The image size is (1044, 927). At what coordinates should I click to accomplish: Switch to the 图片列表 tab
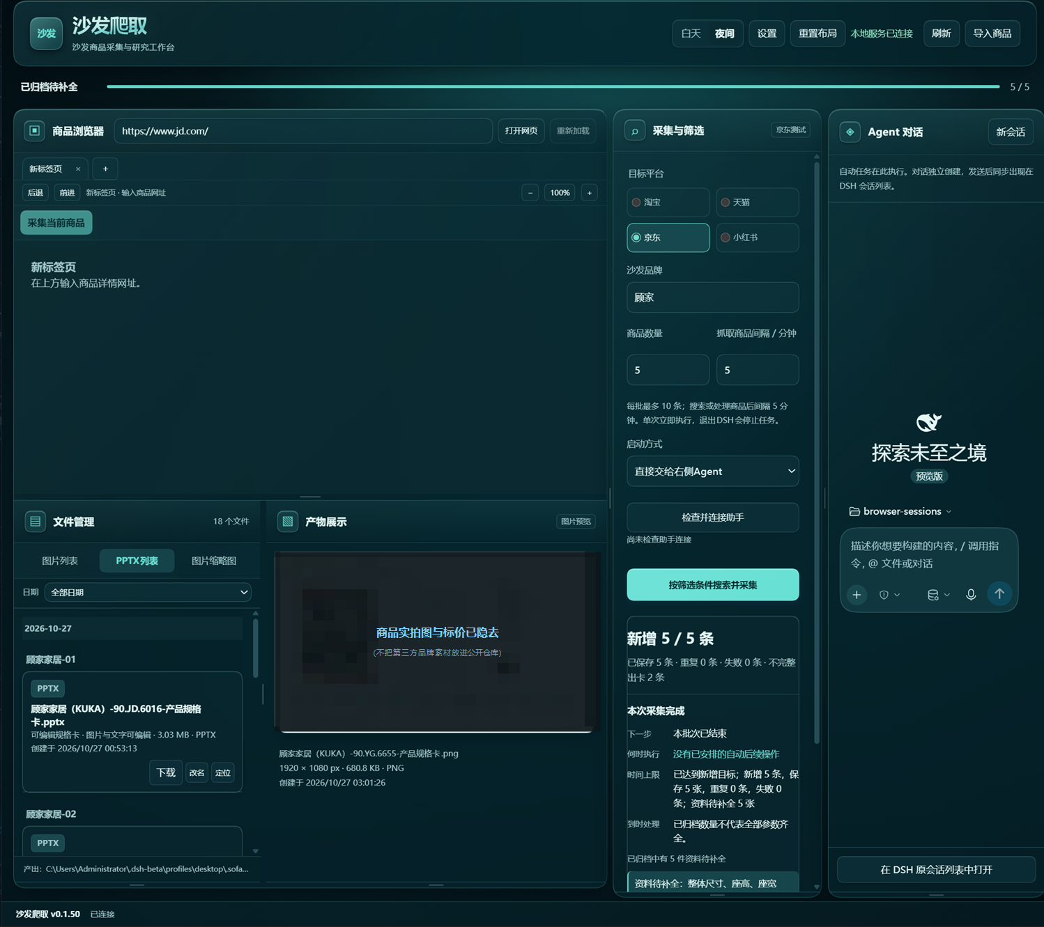click(60, 561)
